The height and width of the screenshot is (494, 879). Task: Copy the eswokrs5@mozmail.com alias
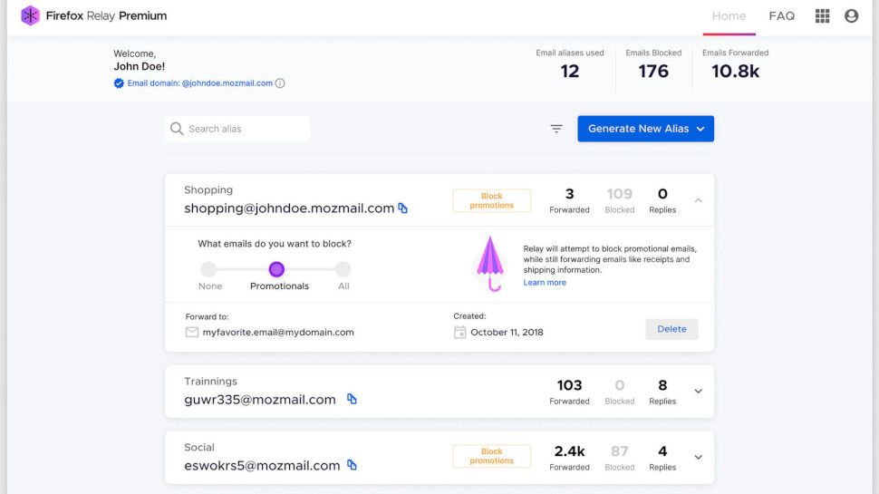click(x=352, y=465)
